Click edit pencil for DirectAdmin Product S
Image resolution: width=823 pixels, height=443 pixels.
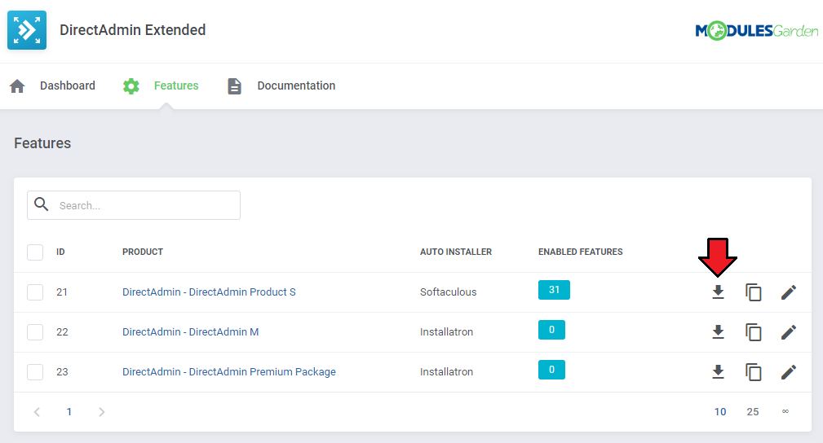789,292
